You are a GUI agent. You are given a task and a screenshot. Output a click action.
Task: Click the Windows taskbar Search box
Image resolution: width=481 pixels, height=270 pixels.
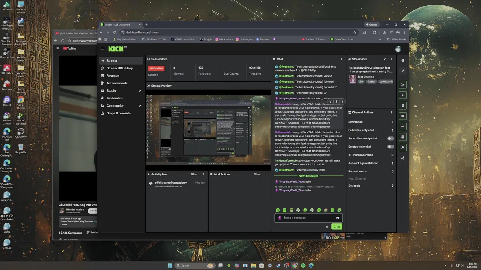click(196, 265)
